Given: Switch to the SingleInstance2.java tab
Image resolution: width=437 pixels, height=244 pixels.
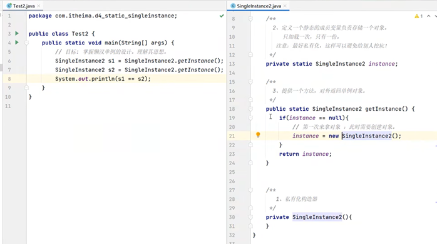Looking at the screenshot, I should 259,6.
